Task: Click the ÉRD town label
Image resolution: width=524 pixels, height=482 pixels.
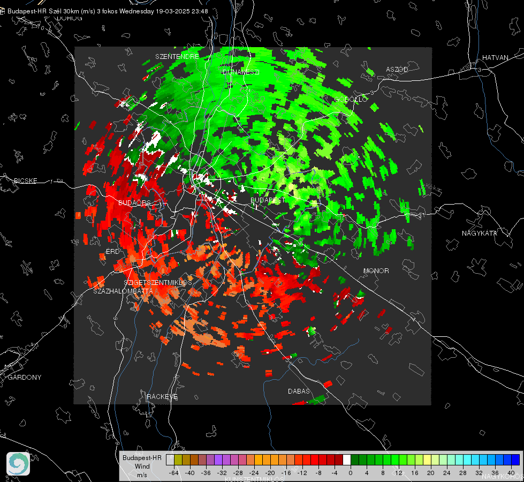Action: pyautogui.click(x=112, y=252)
